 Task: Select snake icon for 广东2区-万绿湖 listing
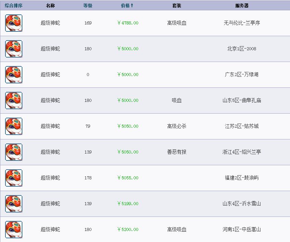[14, 75]
